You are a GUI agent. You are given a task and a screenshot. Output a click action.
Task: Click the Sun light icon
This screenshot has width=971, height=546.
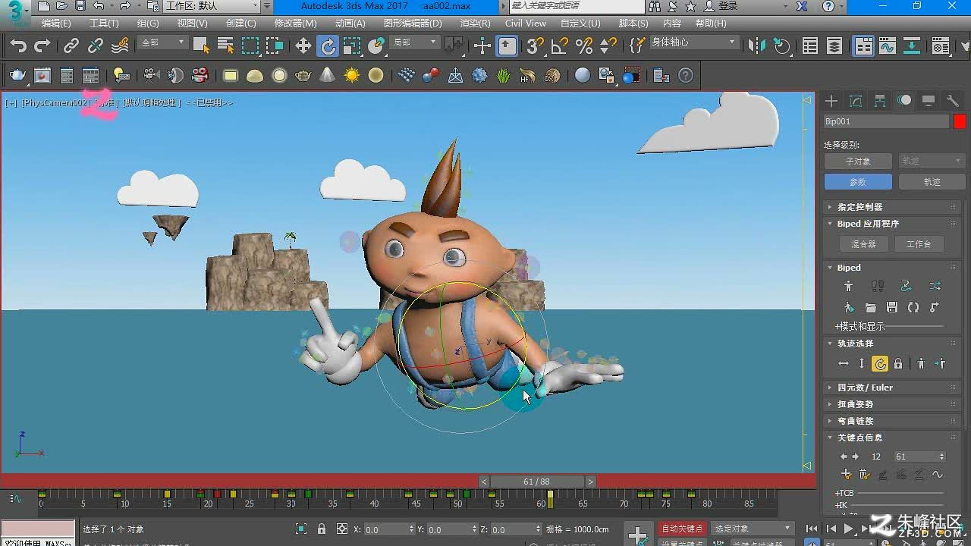pos(351,75)
